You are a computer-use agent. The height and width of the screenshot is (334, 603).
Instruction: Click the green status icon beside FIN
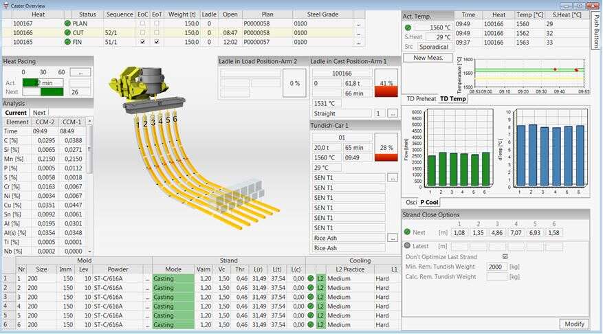coord(67,42)
